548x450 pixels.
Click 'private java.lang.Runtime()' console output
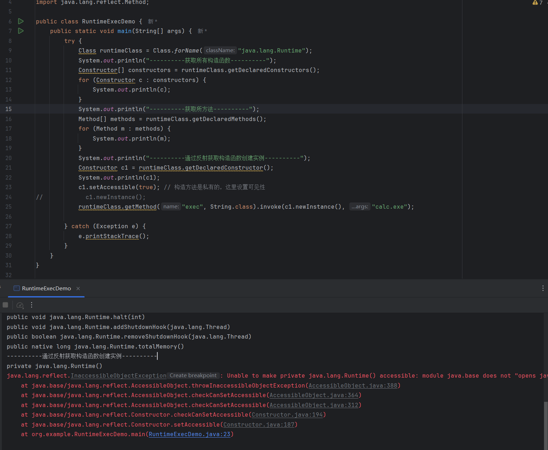pos(54,366)
